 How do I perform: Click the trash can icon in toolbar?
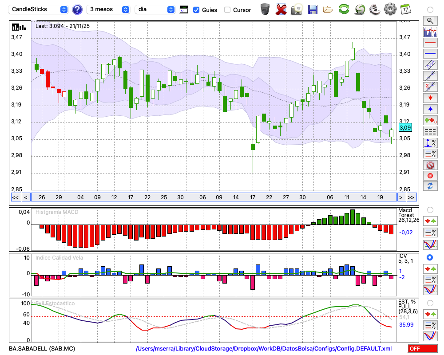coord(265,9)
